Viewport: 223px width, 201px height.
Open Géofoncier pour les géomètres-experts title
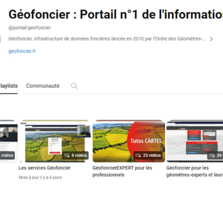pos(195,171)
